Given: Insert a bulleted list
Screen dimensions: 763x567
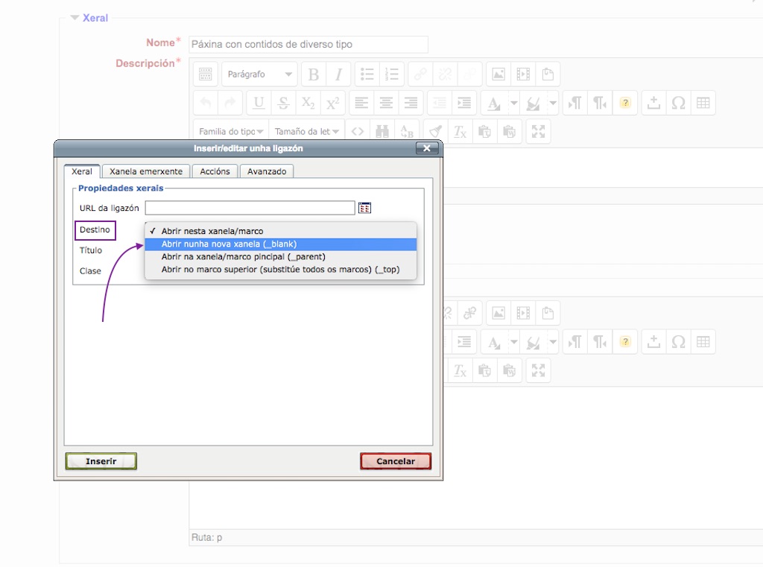Looking at the screenshot, I should click(x=367, y=75).
